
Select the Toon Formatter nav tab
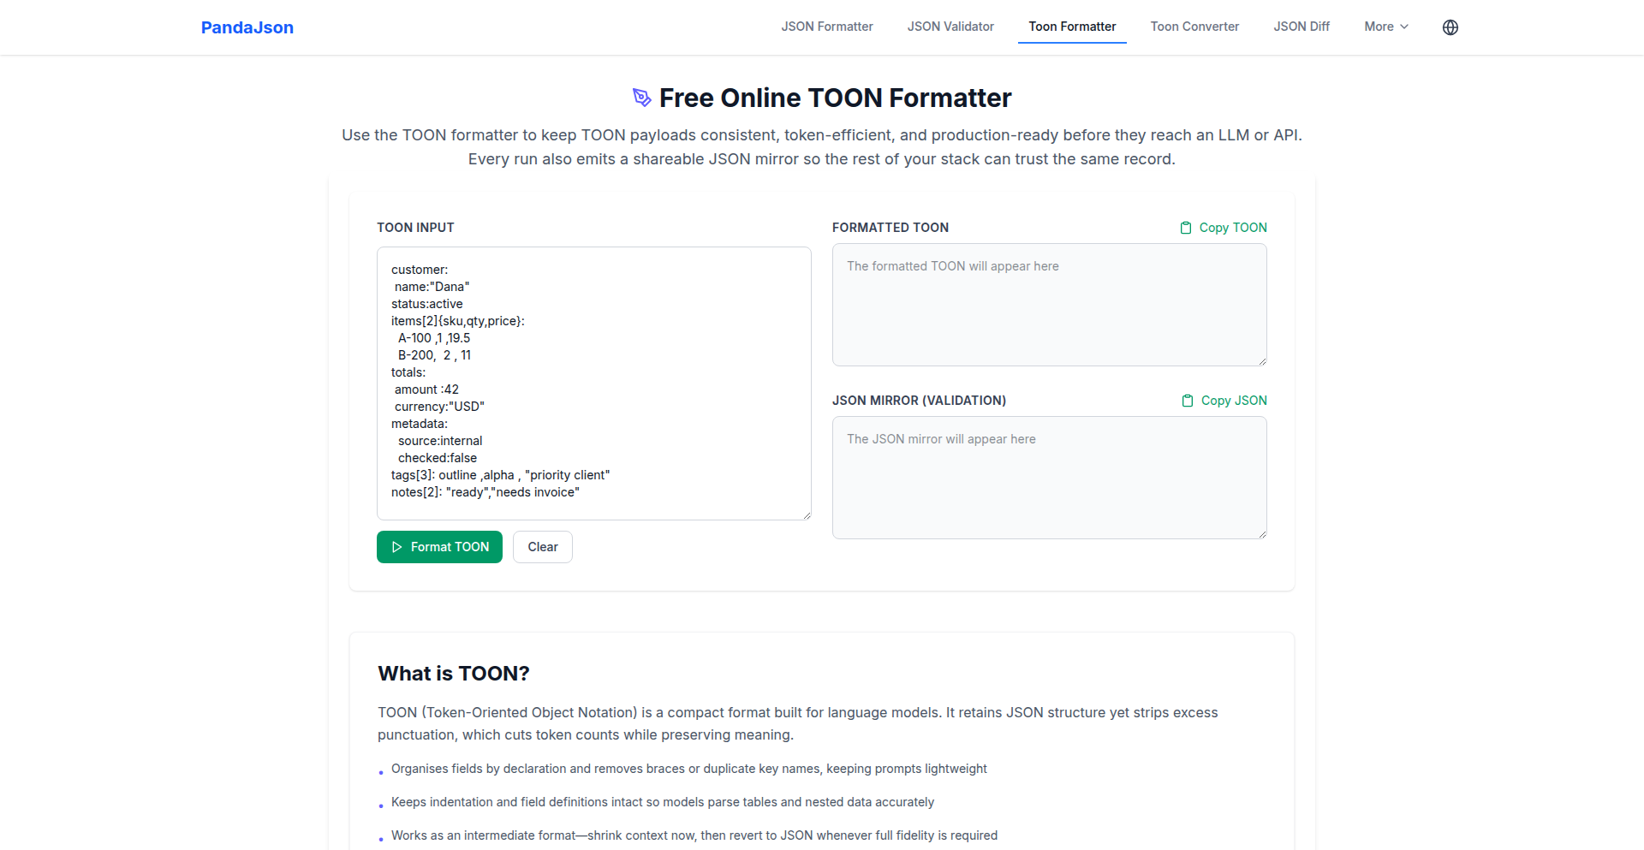[x=1072, y=27]
